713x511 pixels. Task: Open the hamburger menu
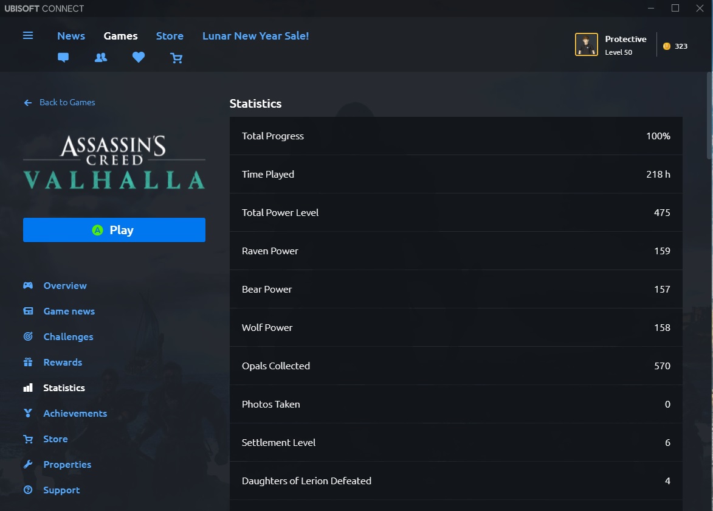[28, 35]
